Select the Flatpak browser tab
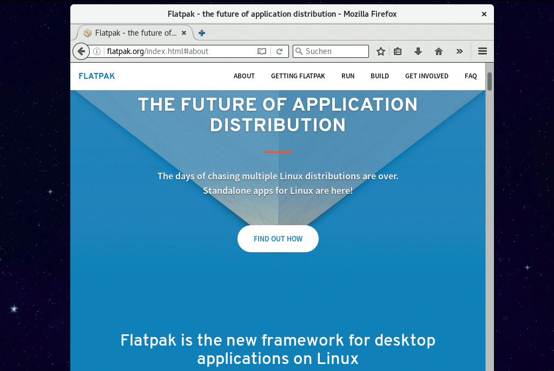The image size is (554, 371). 135,33
